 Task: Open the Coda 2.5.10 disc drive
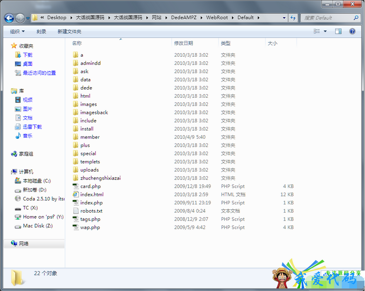(x=44, y=198)
